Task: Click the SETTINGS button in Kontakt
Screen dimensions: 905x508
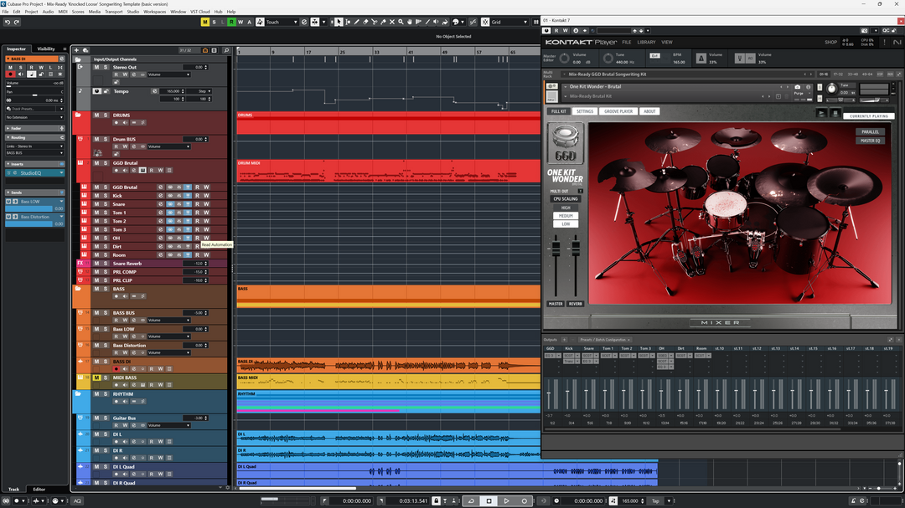Action: [x=584, y=110]
